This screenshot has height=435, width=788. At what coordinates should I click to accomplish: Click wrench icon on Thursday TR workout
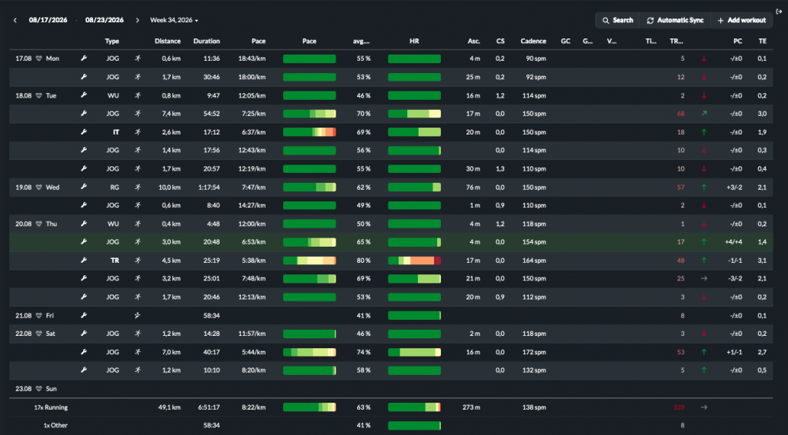click(x=84, y=261)
